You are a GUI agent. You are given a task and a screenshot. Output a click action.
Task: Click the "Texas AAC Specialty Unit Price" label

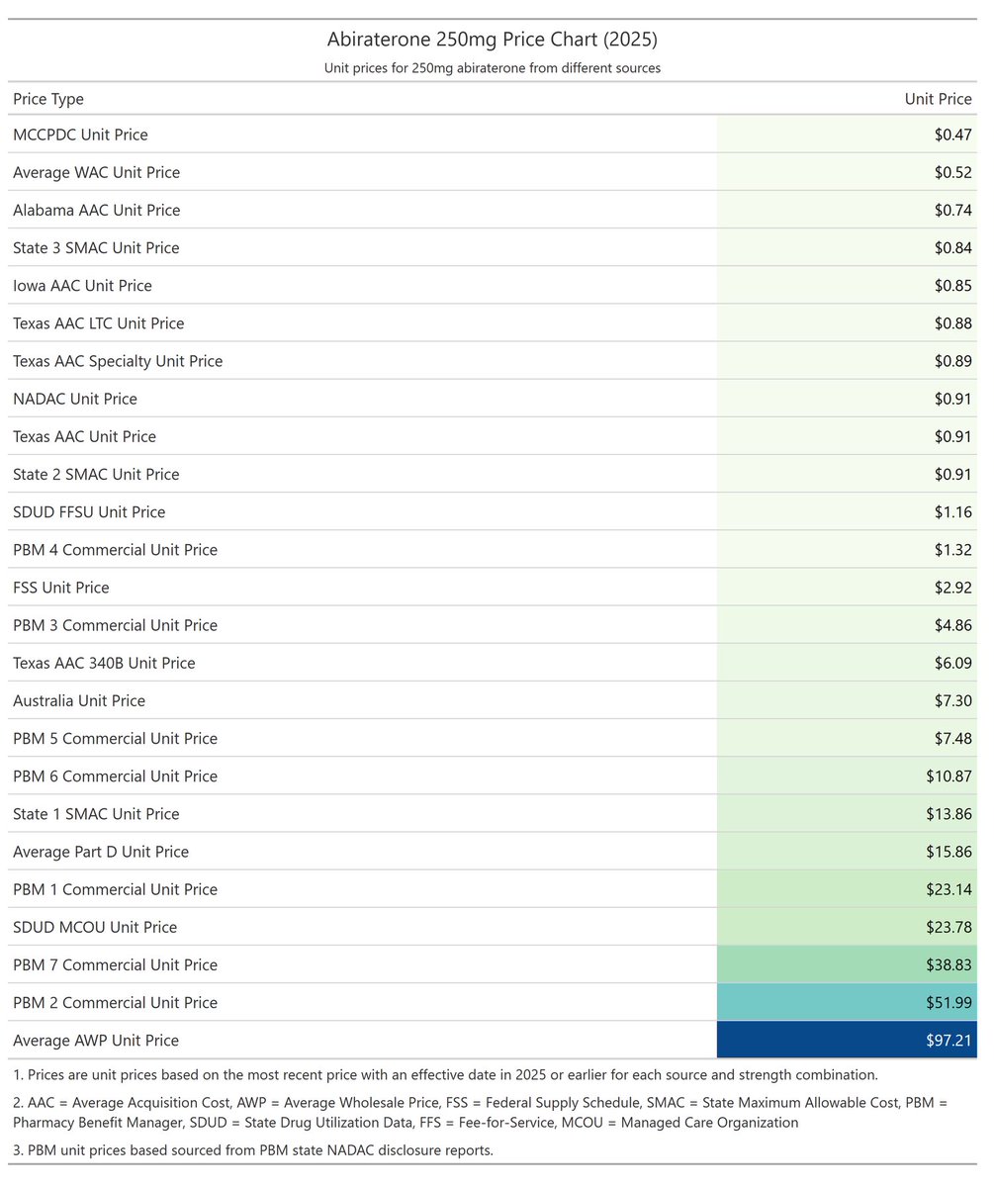pyautogui.click(x=118, y=361)
